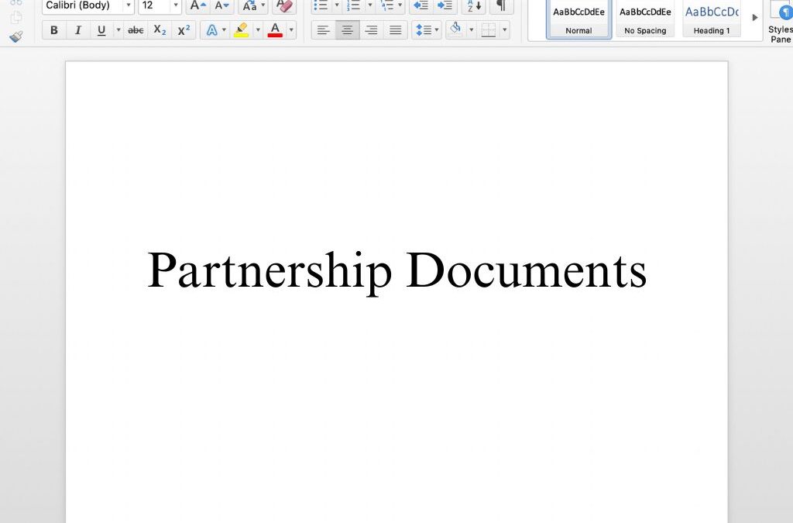This screenshot has height=523, width=793.
Task: Toggle bold formatting
Action: click(x=53, y=30)
